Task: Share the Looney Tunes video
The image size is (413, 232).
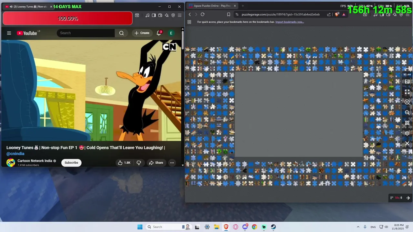Action: pos(156,163)
